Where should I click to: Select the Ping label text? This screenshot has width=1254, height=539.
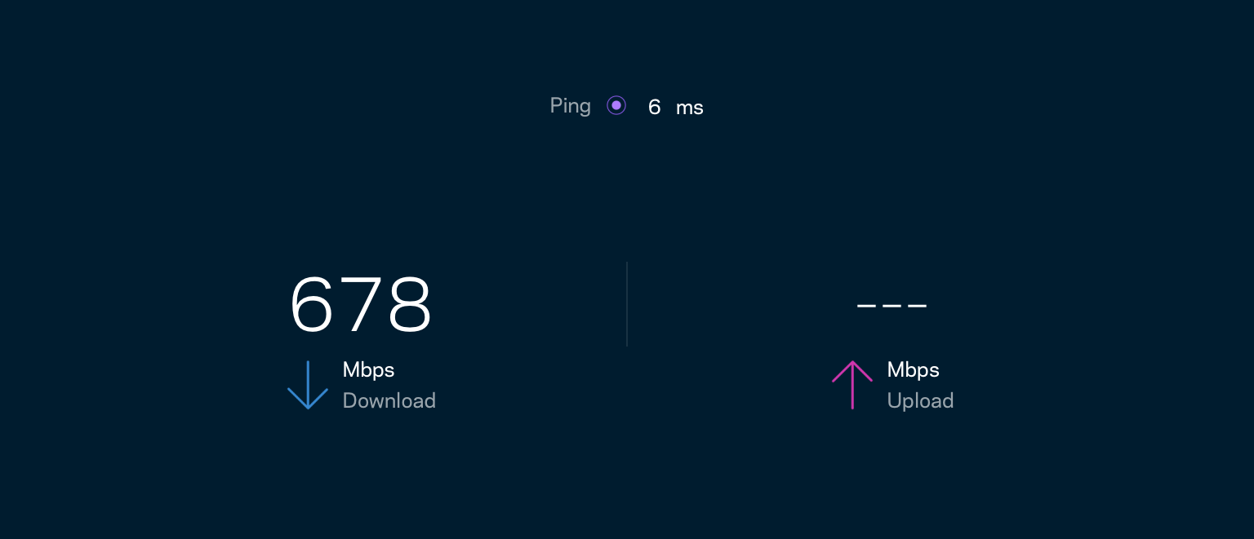tap(571, 106)
